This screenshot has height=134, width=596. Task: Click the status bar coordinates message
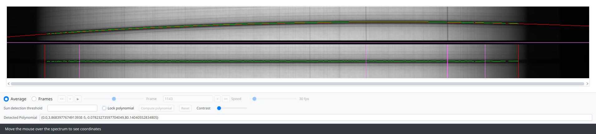point(53,129)
